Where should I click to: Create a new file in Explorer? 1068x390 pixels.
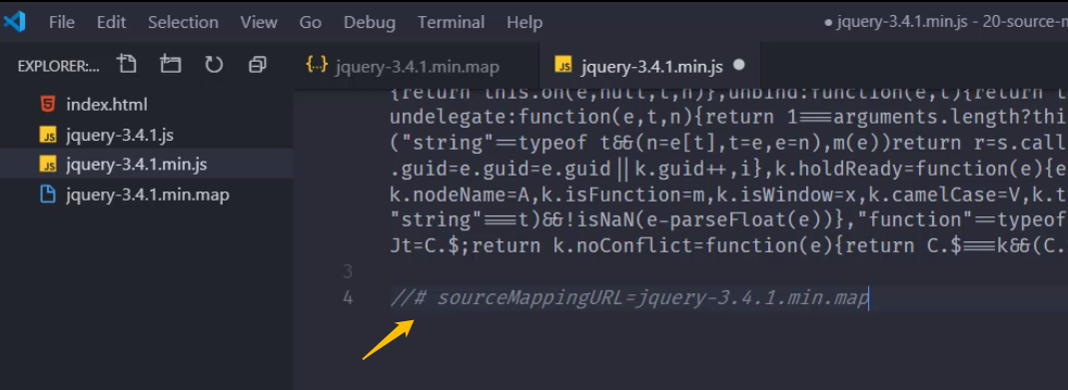click(127, 65)
